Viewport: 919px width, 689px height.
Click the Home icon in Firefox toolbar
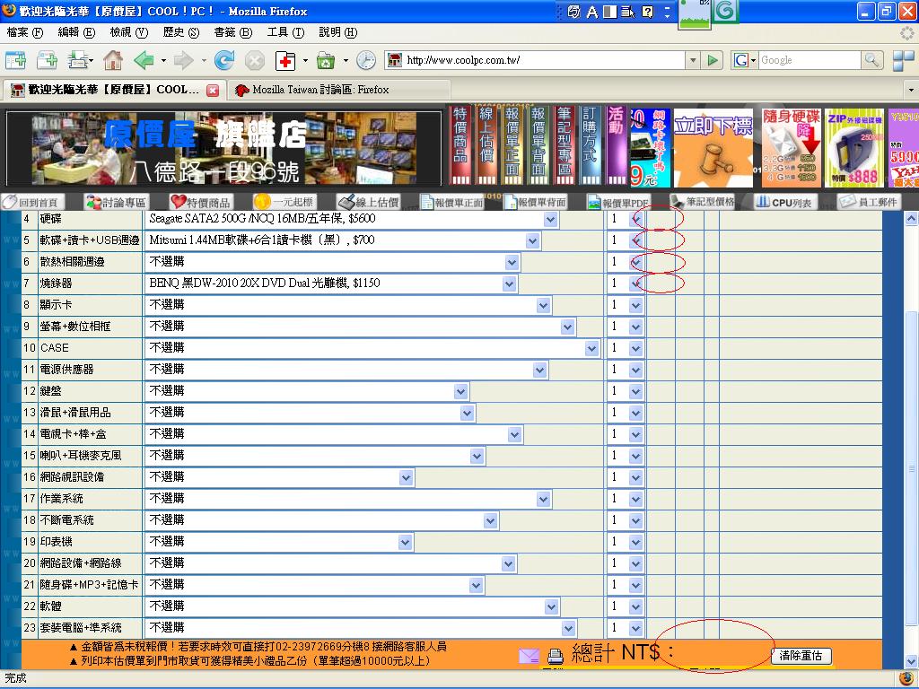(x=113, y=60)
